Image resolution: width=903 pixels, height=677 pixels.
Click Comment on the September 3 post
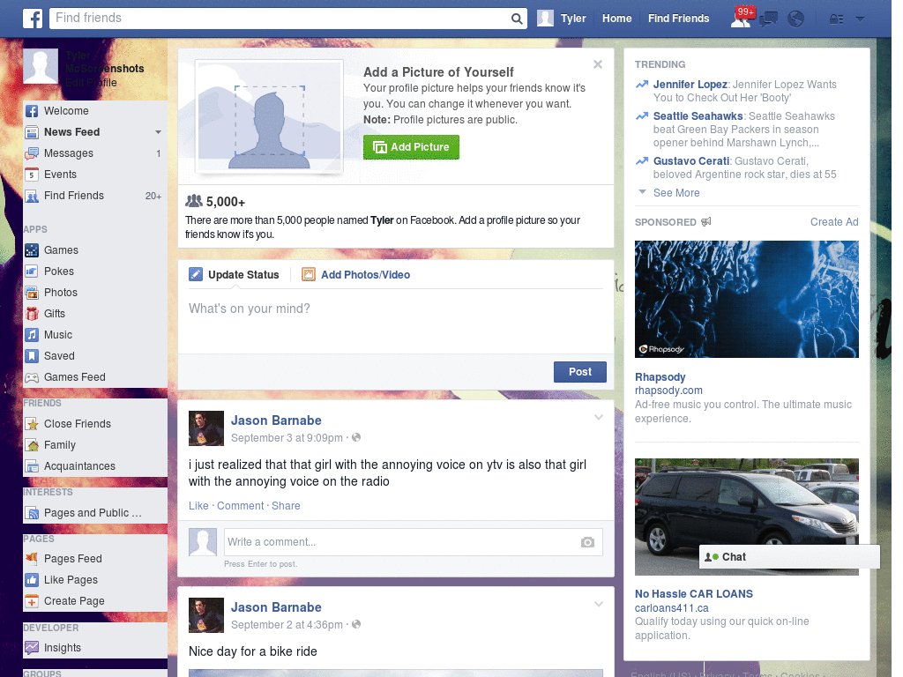point(240,506)
